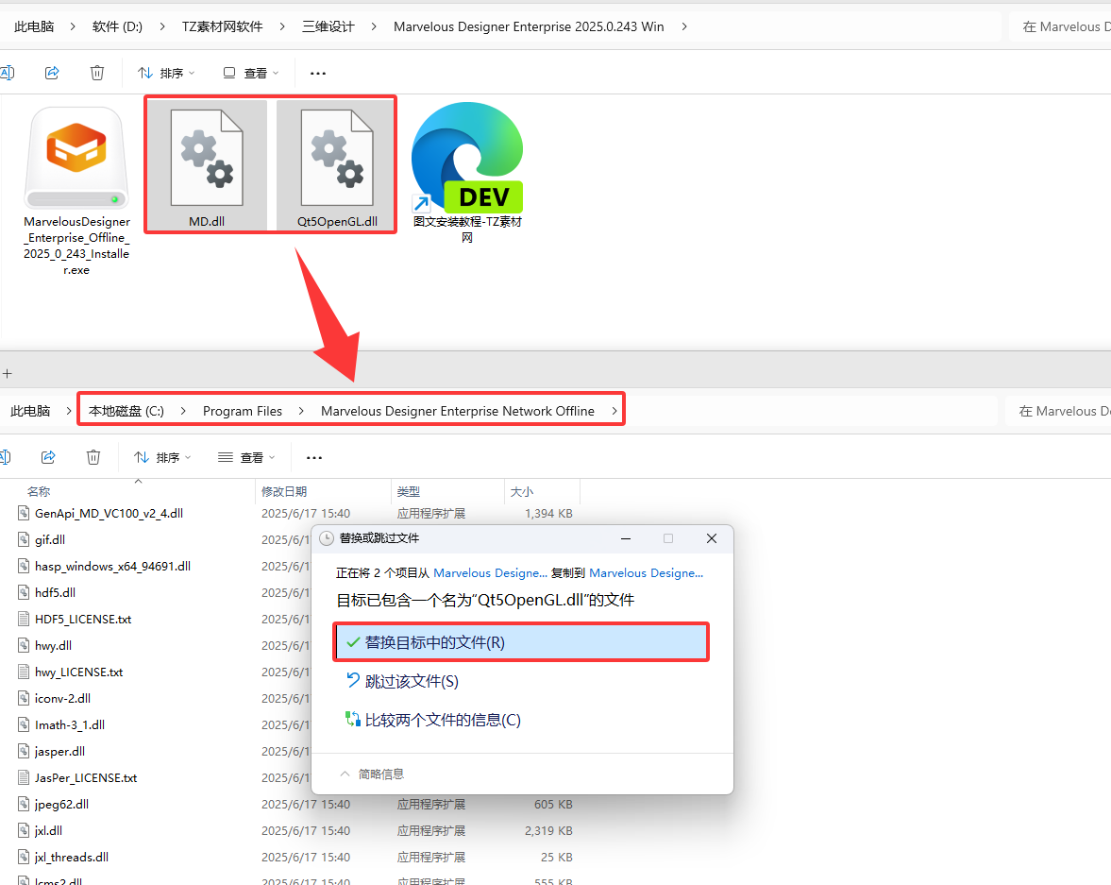Click TZ素材网软件 breadcrumb

pos(222,27)
